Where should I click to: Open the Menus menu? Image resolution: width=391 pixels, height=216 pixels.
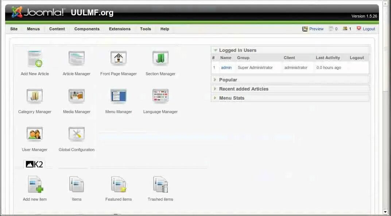pyautogui.click(x=34, y=29)
